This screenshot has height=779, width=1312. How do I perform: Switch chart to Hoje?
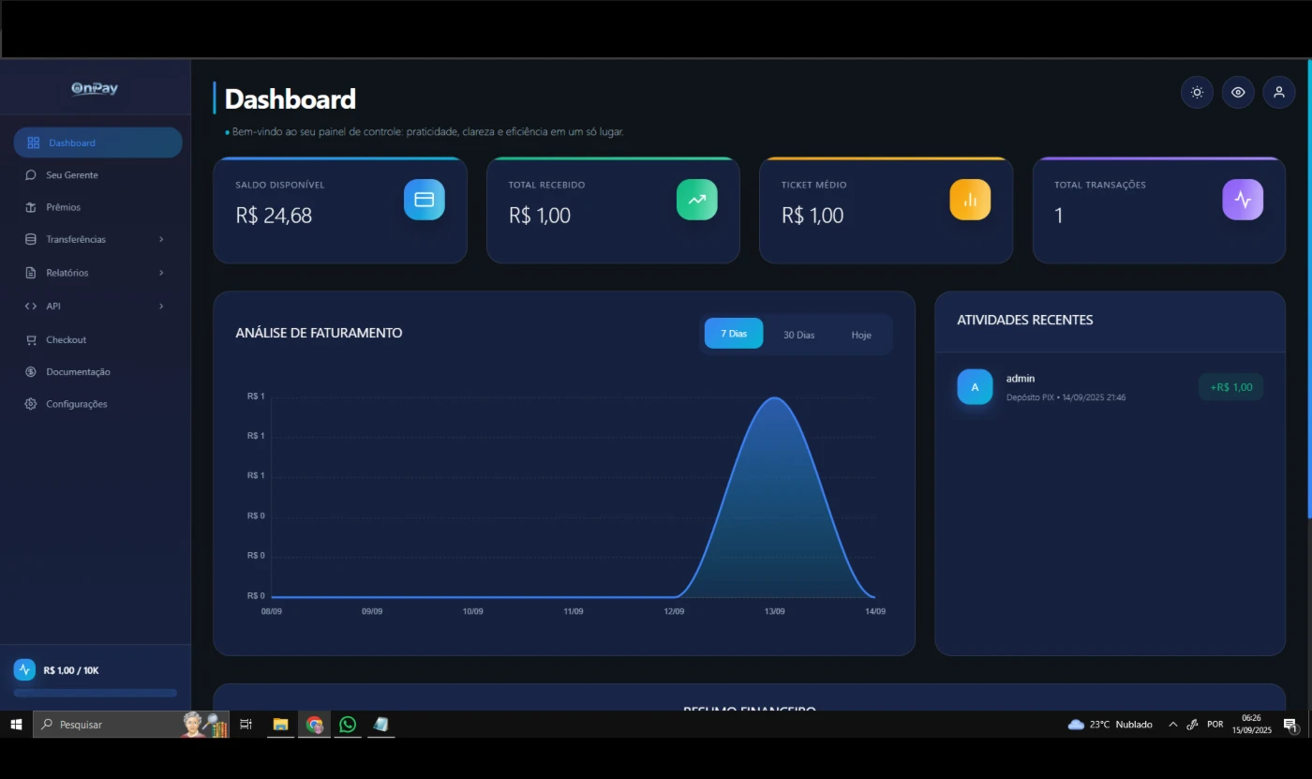pyautogui.click(x=861, y=335)
